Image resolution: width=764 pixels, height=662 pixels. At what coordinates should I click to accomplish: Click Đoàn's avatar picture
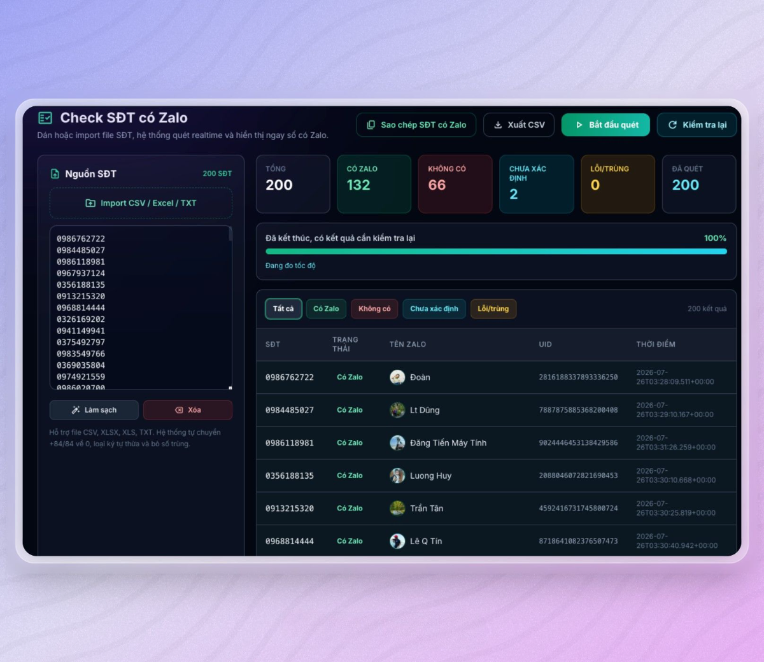pyautogui.click(x=397, y=377)
